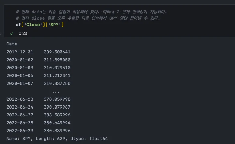Place cursor in df['Close']['SPY'] code line
Viewport: 235px width, 144px height.
(x=40, y=24)
